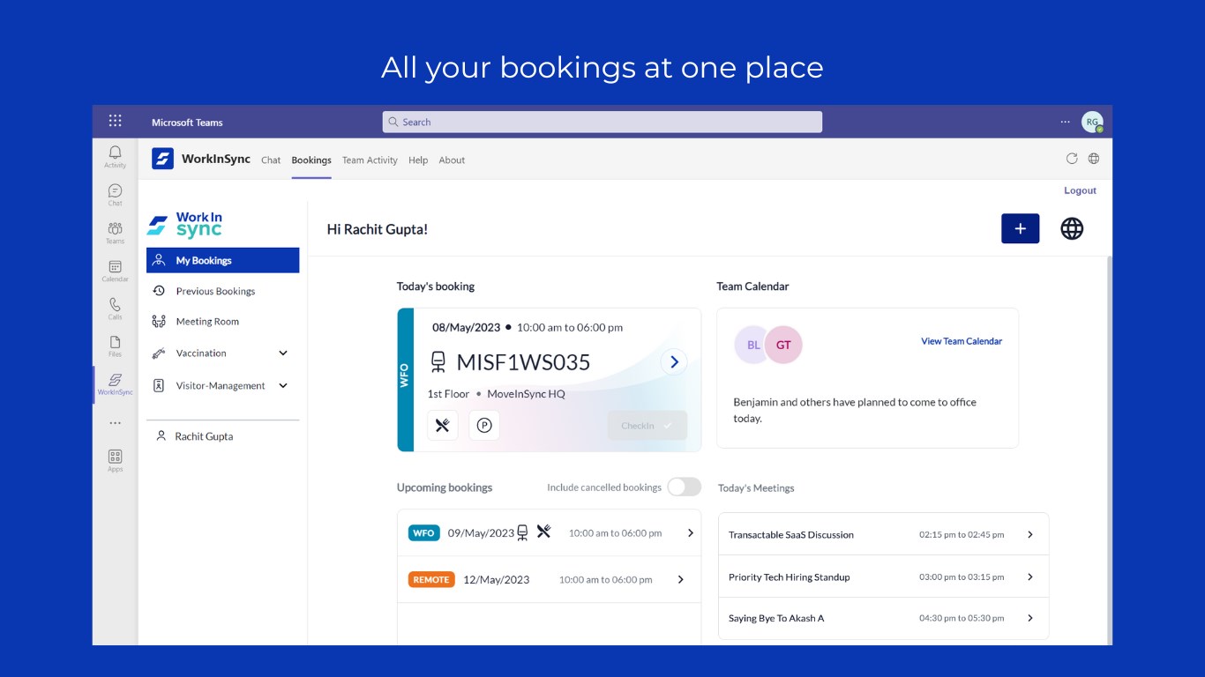This screenshot has height=677, width=1205.
Task: Open today's booking details arrow
Action: pyautogui.click(x=674, y=361)
